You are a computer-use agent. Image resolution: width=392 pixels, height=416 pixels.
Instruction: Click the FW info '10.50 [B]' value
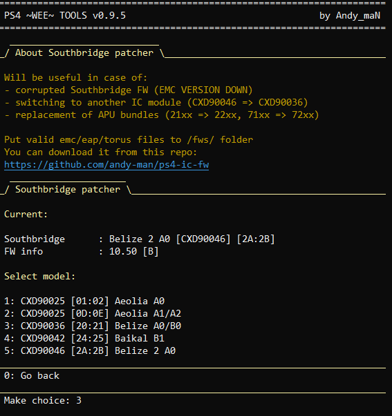coord(133,252)
